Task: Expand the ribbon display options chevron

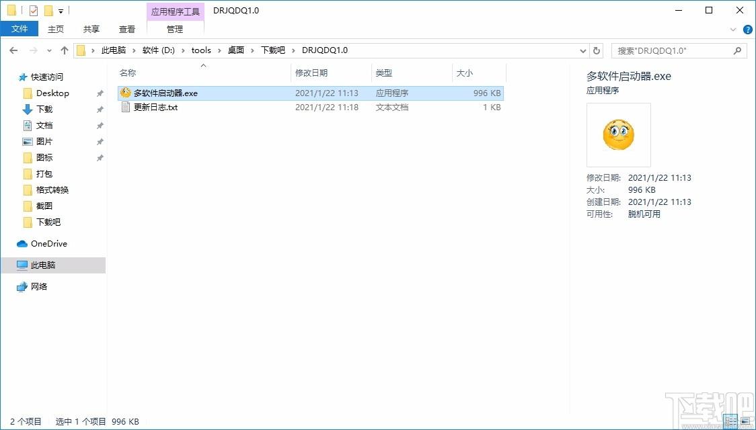Action: pyautogui.click(x=733, y=29)
